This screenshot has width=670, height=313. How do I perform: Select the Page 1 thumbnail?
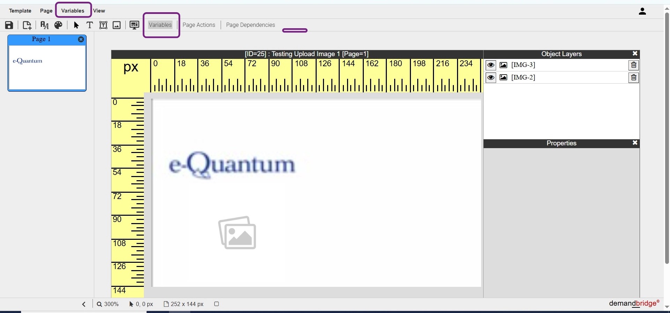[47, 63]
